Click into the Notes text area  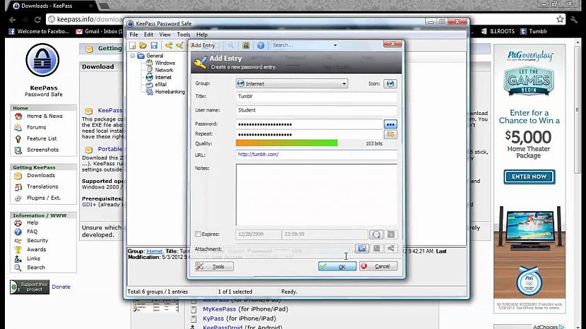316,195
